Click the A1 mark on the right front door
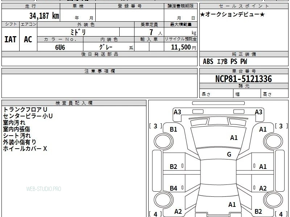Screen dimensions: 290x217 [263, 167]
